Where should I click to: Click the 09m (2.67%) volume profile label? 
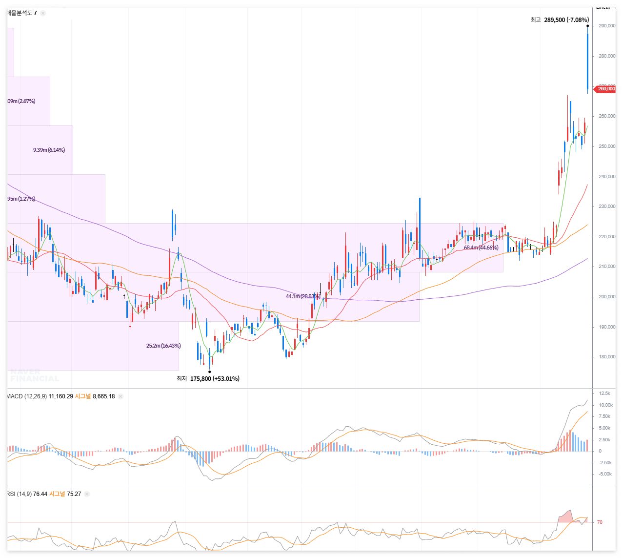21,102
